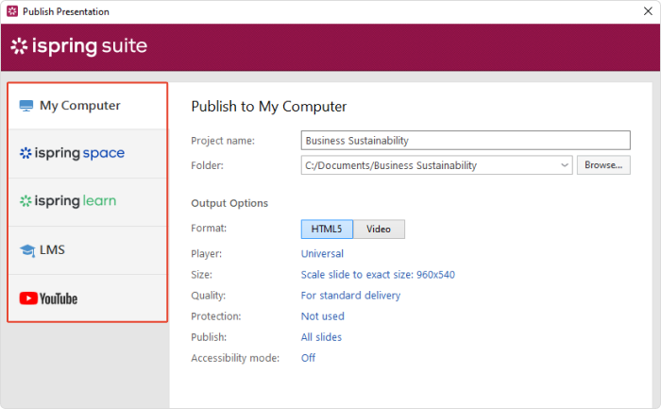Image resolution: width=661 pixels, height=409 pixels.
Task: Switch to the iSpring Learn destination
Action: tap(87, 202)
